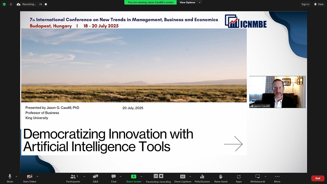
Task: Open the View layout menu
Action: pyautogui.click(x=319, y=4)
